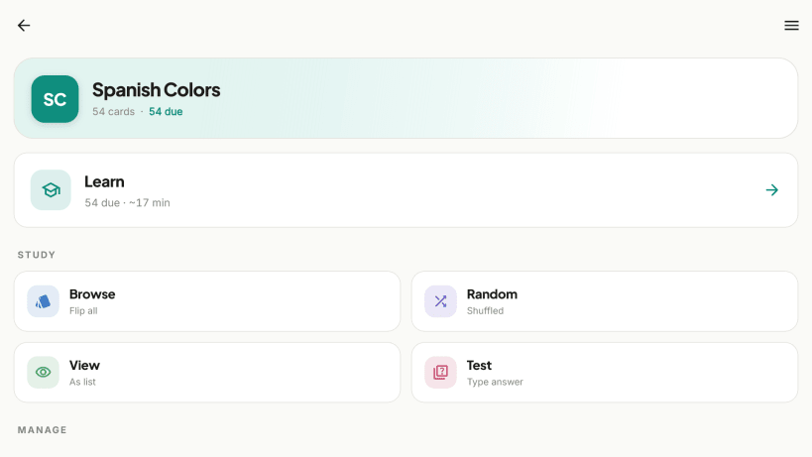Click the Manage section heading

click(x=42, y=430)
